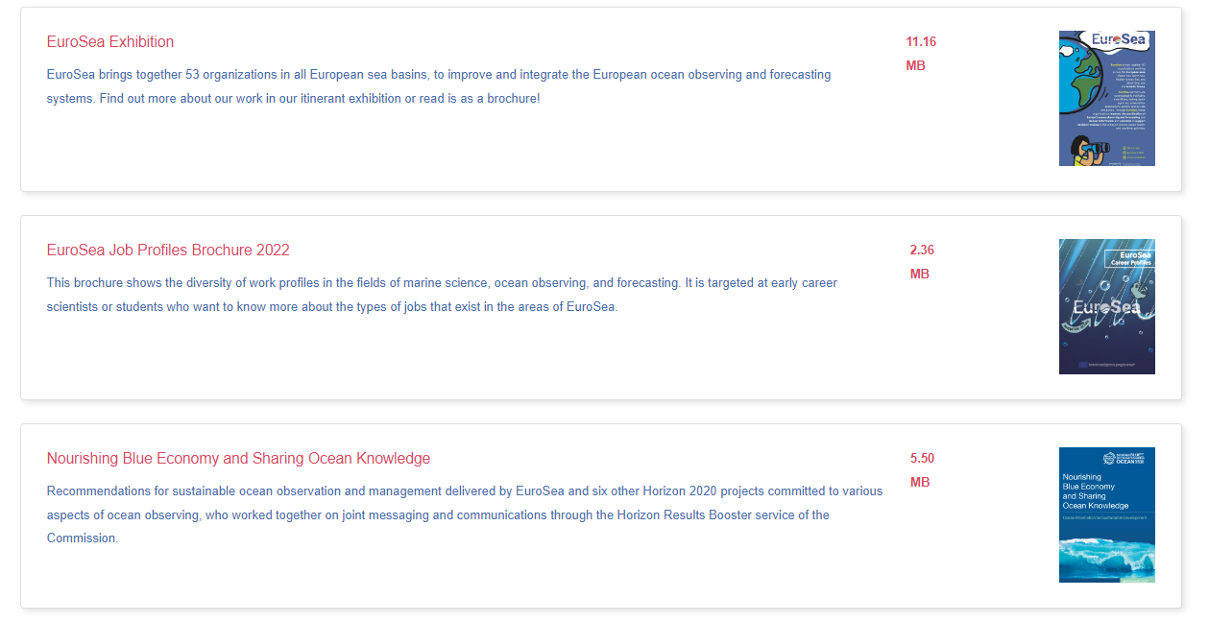Click the wave photo on the Nourishing cover
1209x622 pixels.
click(1106, 561)
